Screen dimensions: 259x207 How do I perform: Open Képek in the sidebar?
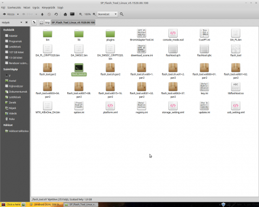[10, 108]
